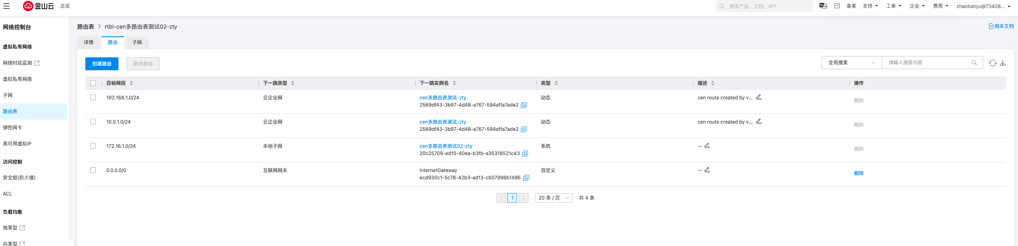Expand the 全局搜索 search scope dropdown
Screen dimensions: 1018x246
coord(851,63)
